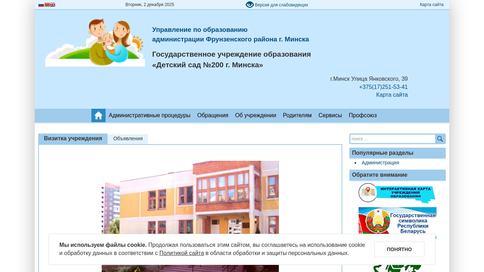484x272 pixels.
Task: Open the Профсоюз menu item
Action: coord(363,115)
